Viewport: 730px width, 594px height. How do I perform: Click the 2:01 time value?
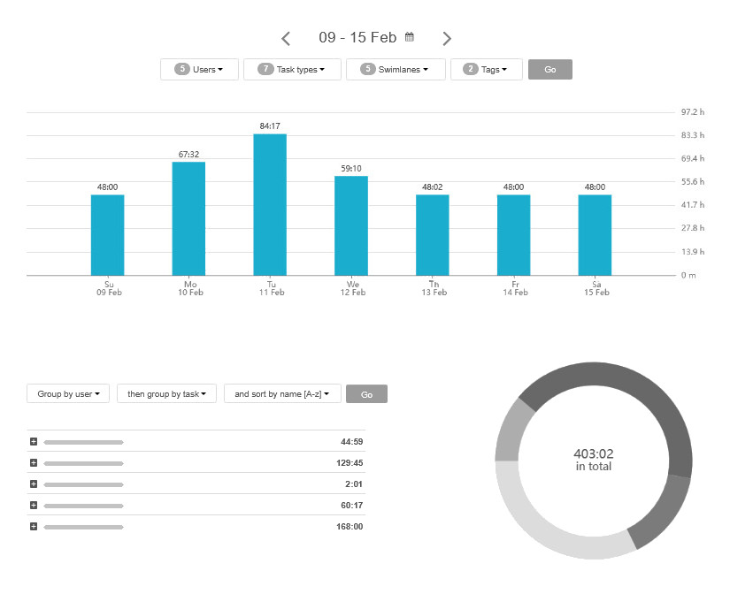[x=354, y=484]
